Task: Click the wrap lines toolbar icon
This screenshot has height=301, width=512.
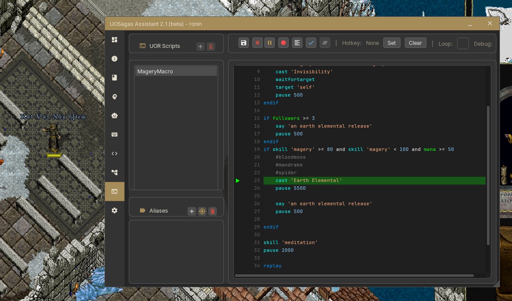Action: (x=324, y=43)
